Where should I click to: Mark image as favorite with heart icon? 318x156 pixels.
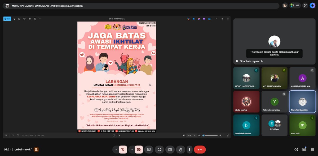pos(13,135)
